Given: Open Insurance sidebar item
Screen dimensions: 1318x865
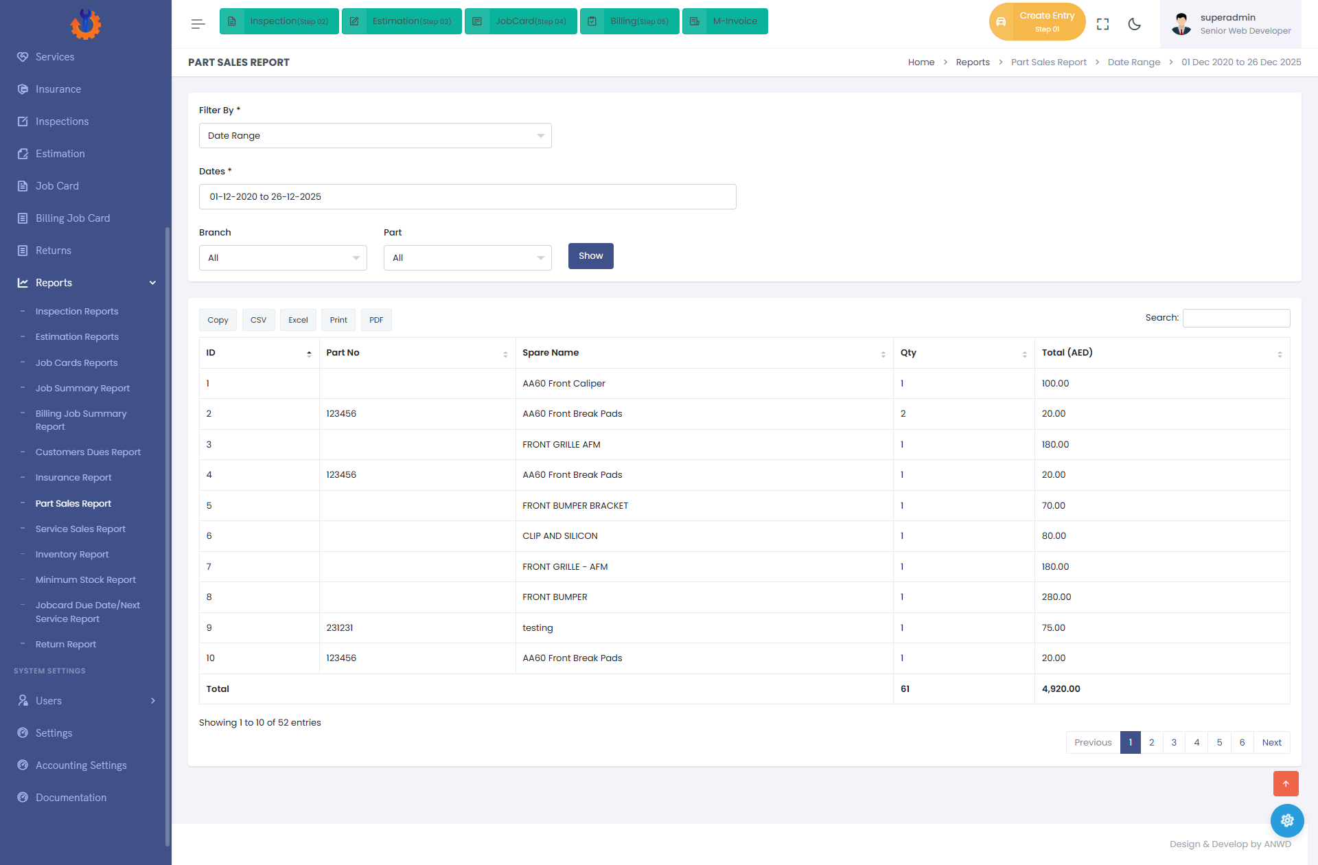Looking at the screenshot, I should point(58,89).
